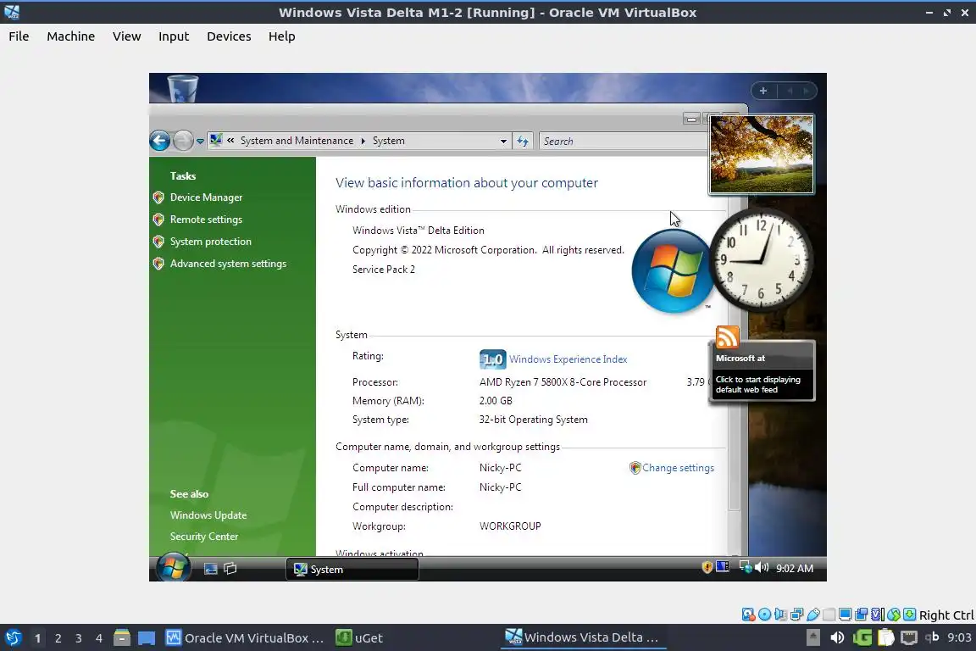Switch to host workspace 2
The image size is (976, 651).
[x=58, y=638]
